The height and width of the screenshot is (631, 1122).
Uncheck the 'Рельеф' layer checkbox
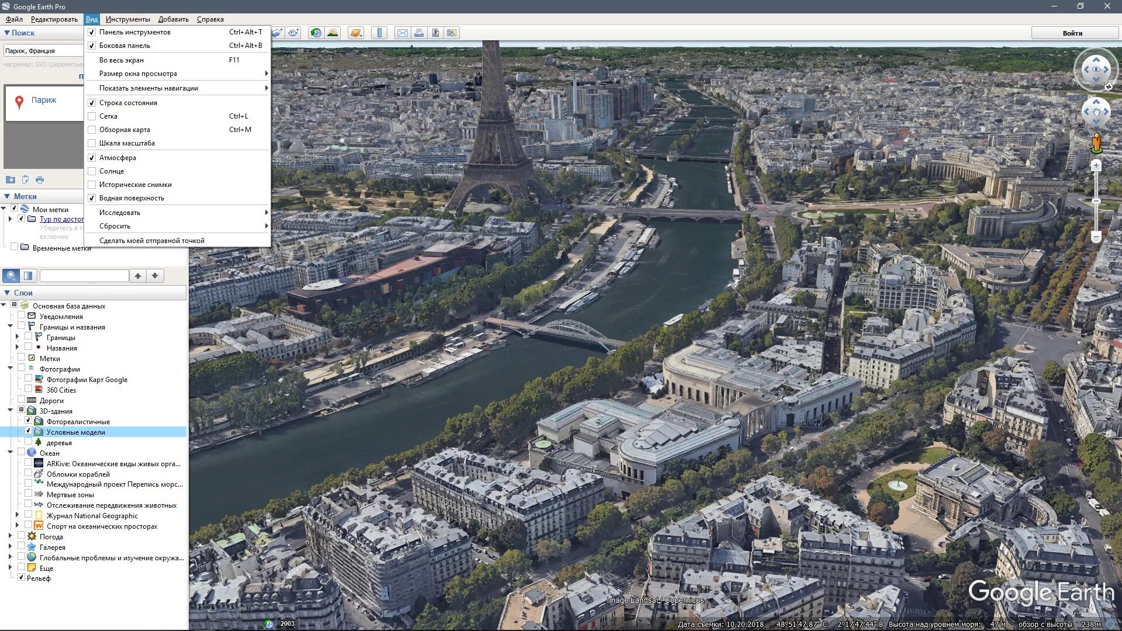coord(21,577)
